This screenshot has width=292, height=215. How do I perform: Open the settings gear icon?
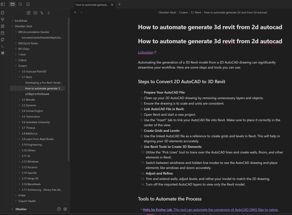point(65,209)
